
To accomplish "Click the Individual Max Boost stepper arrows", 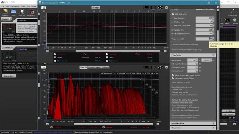I will [197, 64].
